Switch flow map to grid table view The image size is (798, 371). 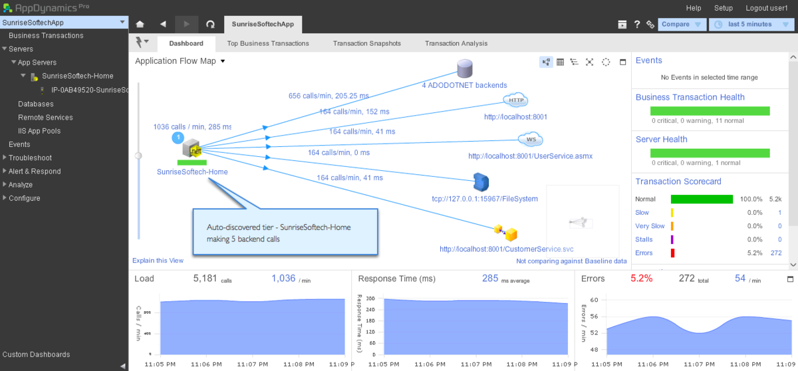561,62
